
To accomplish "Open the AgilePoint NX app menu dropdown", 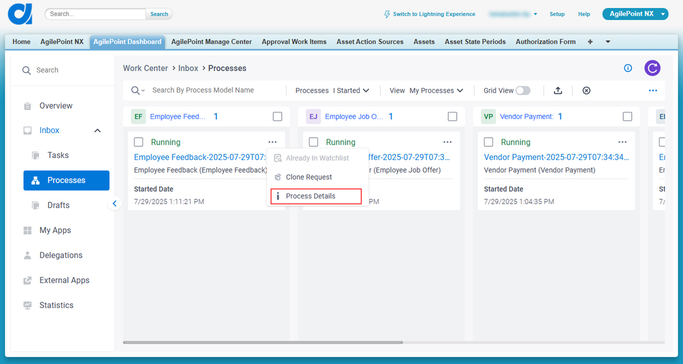I will [663, 14].
